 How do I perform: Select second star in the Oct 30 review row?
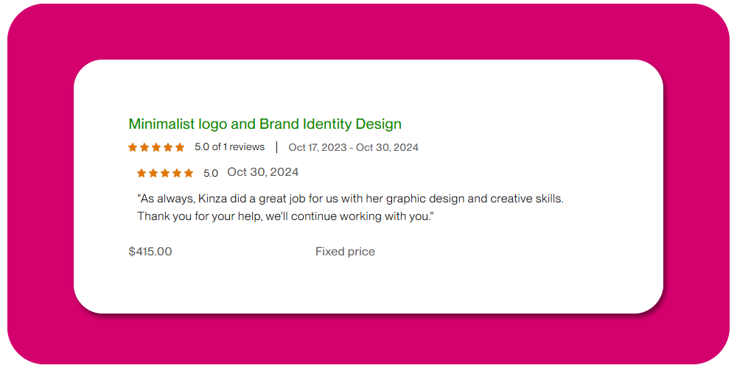click(153, 173)
